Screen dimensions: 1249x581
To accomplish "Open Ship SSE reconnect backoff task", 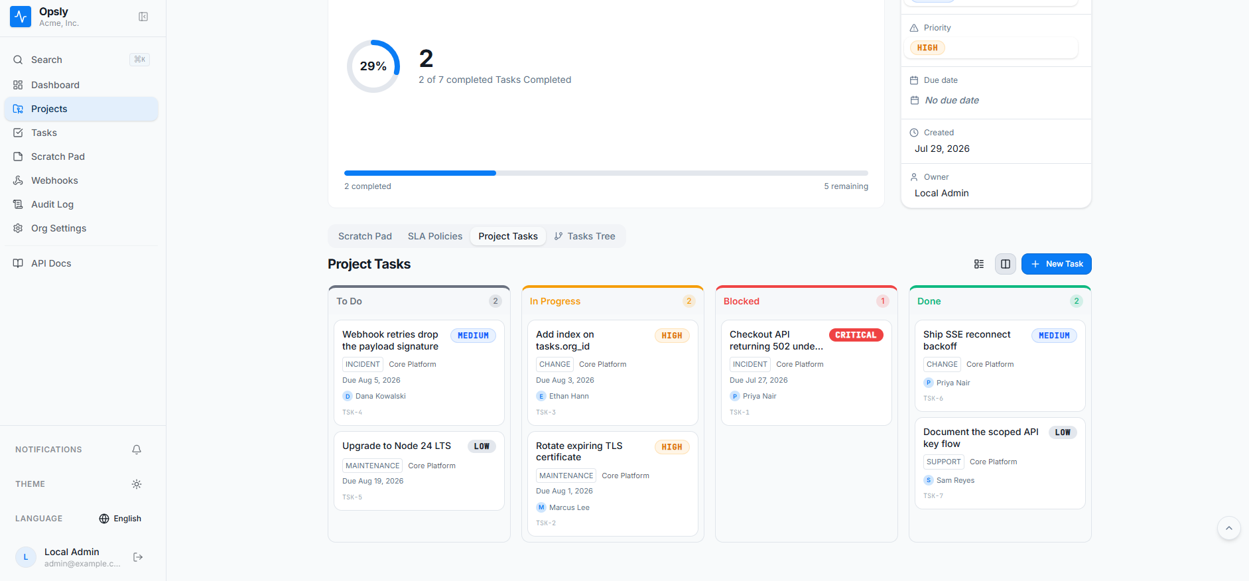I will click(1000, 366).
